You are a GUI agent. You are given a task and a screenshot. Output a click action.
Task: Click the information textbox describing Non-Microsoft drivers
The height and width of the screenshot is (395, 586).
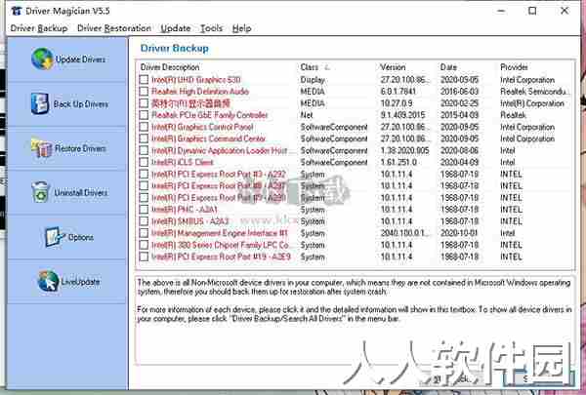(355, 320)
